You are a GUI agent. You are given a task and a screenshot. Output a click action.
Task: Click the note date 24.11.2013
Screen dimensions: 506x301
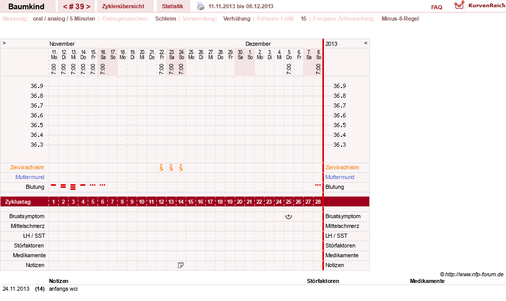(x=16, y=289)
